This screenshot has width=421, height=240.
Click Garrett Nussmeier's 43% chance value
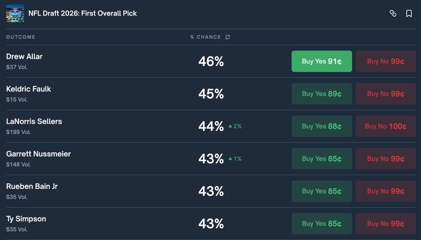[x=211, y=159]
